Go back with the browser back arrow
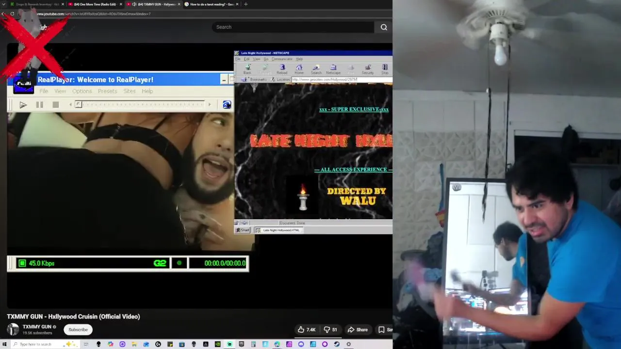 3,14
